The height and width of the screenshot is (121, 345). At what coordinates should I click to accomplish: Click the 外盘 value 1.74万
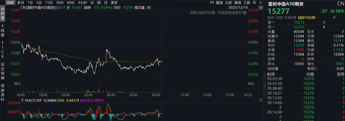(299, 50)
